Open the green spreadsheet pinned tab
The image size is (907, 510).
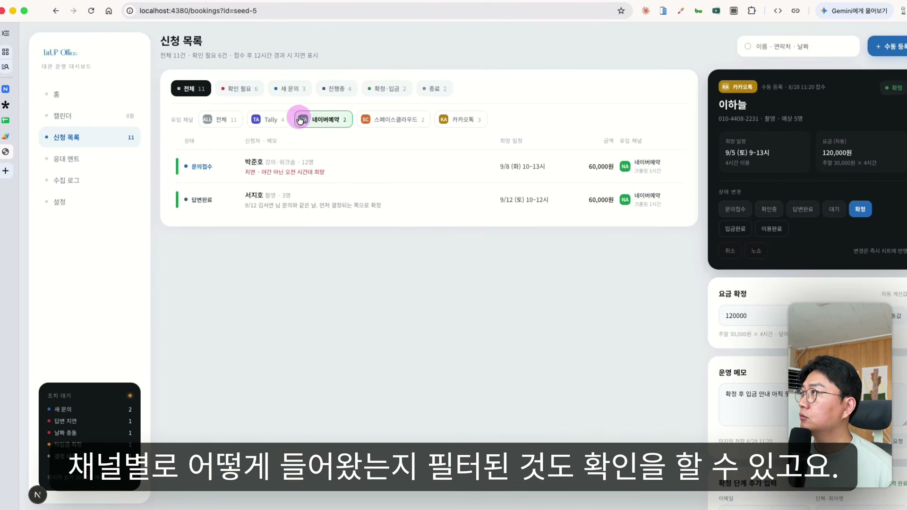click(x=6, y=120)
